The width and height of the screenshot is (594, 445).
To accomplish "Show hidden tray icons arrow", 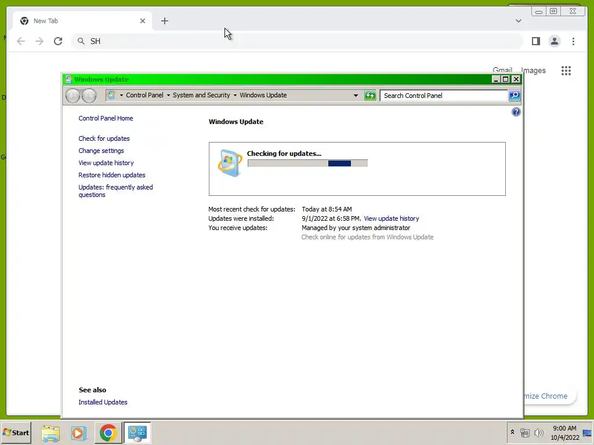I will [x=513, y=432].
